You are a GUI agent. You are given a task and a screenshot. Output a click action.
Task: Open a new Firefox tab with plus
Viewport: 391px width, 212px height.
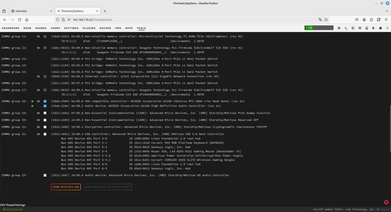point(105,11)
